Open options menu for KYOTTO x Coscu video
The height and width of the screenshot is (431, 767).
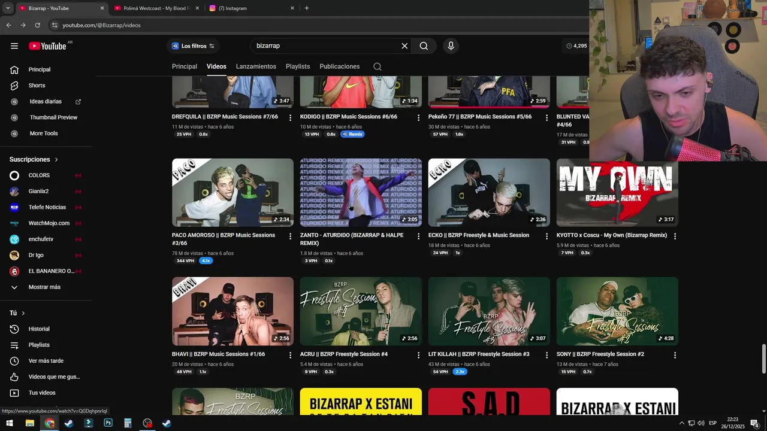(675, 236)
